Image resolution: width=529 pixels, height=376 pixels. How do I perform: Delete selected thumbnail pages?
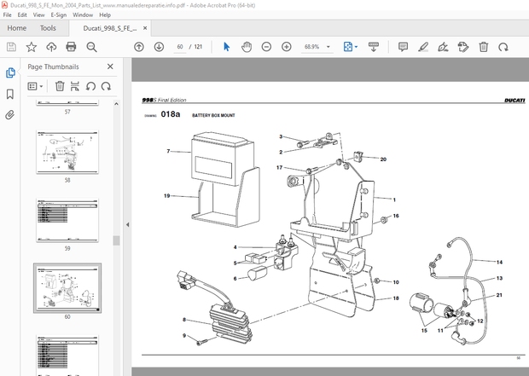pos(60,86)
